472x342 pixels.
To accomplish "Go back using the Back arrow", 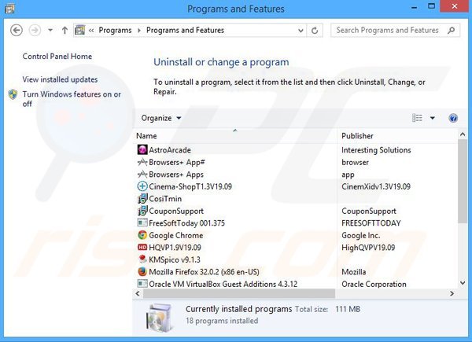I will tap(17, 30).
